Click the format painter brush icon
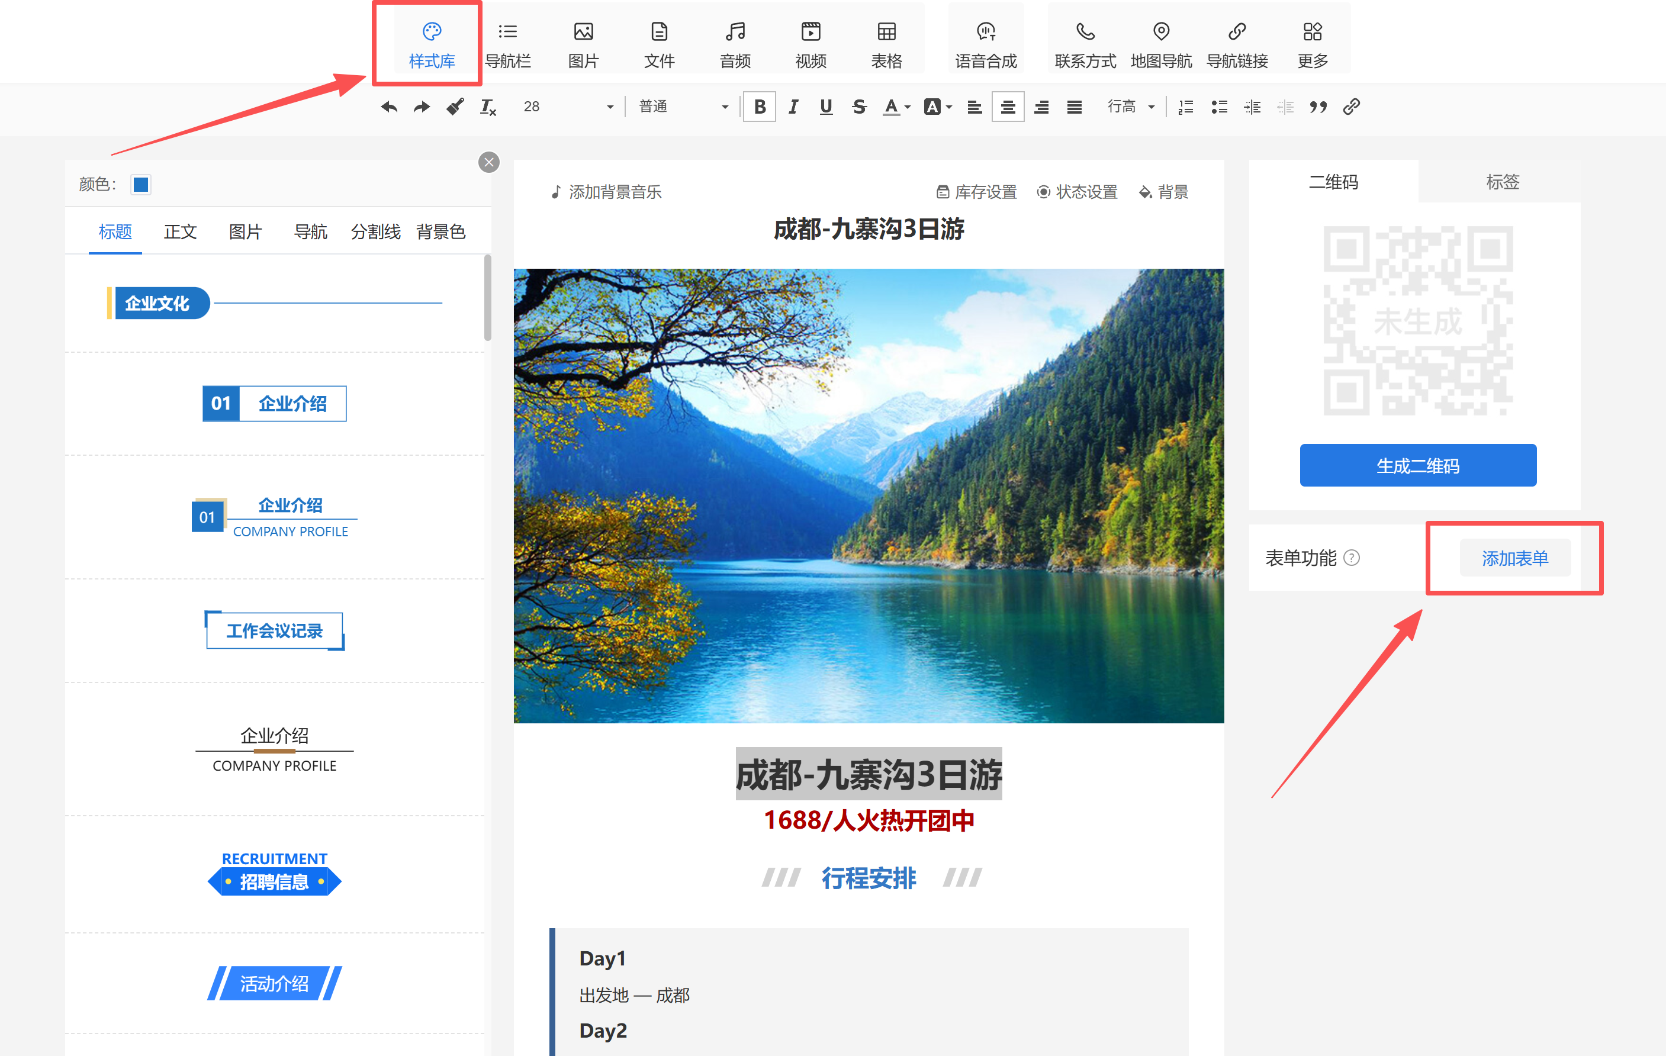1666x1056 pixels. click(455, 107)
